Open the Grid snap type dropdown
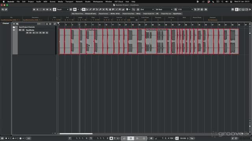The image size is (252, 141). pos(147,9)
